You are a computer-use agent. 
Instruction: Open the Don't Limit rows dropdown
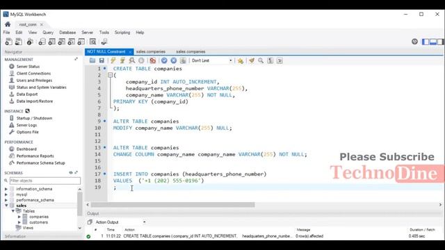[211, 60]
